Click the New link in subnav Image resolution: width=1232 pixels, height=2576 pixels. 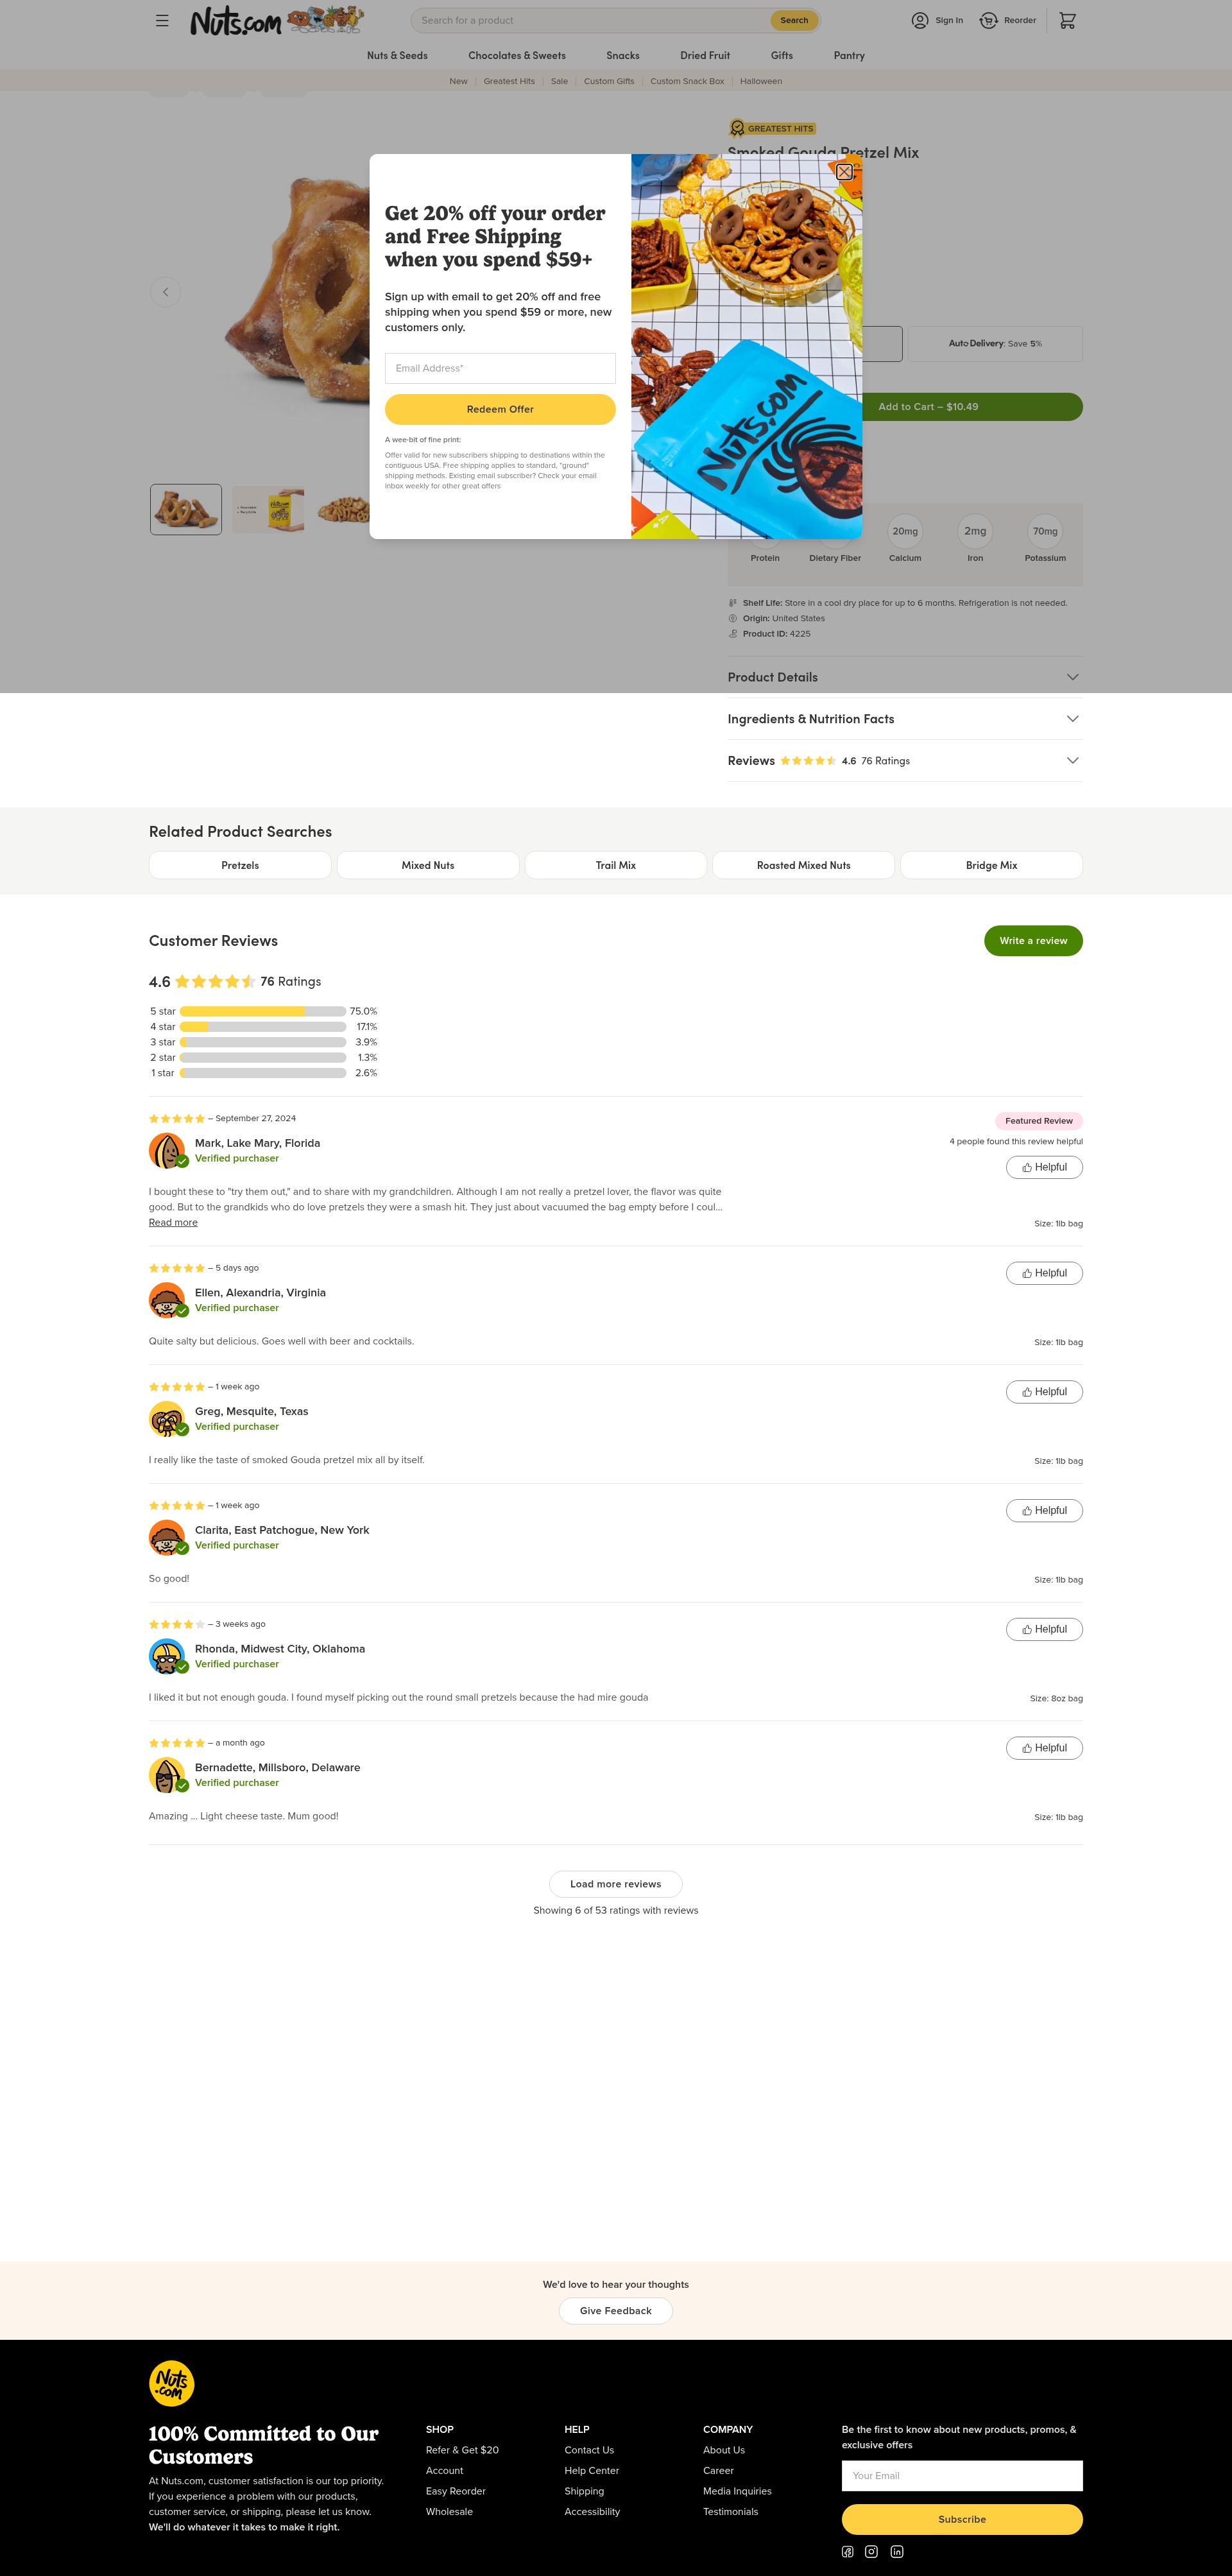(458, 82)
